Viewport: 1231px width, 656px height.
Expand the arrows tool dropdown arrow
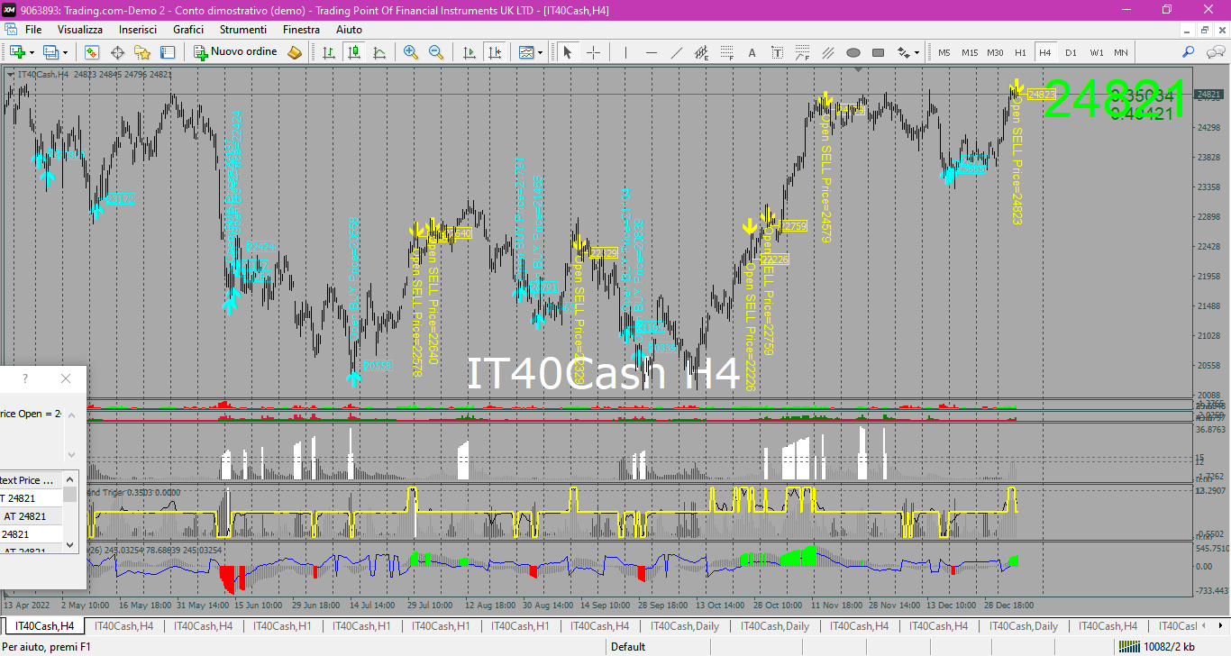point(917,52)
